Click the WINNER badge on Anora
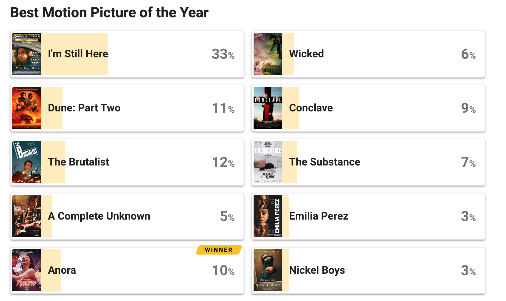Image resolution: width=506 pixels, height=301 pixels. click(x=219, y=250)
